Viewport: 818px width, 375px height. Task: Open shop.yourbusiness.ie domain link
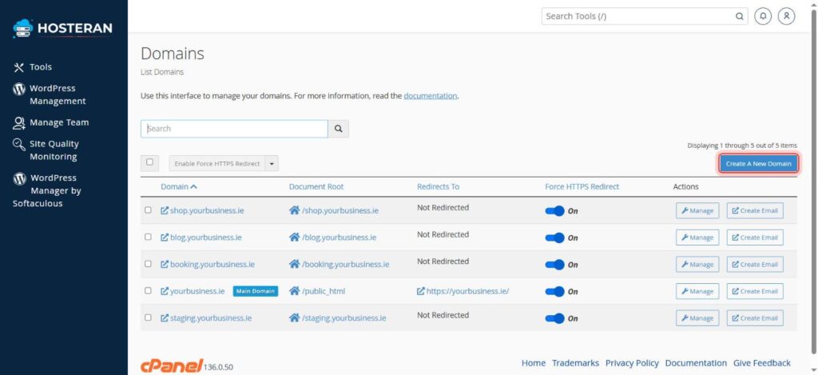(207, 211)
